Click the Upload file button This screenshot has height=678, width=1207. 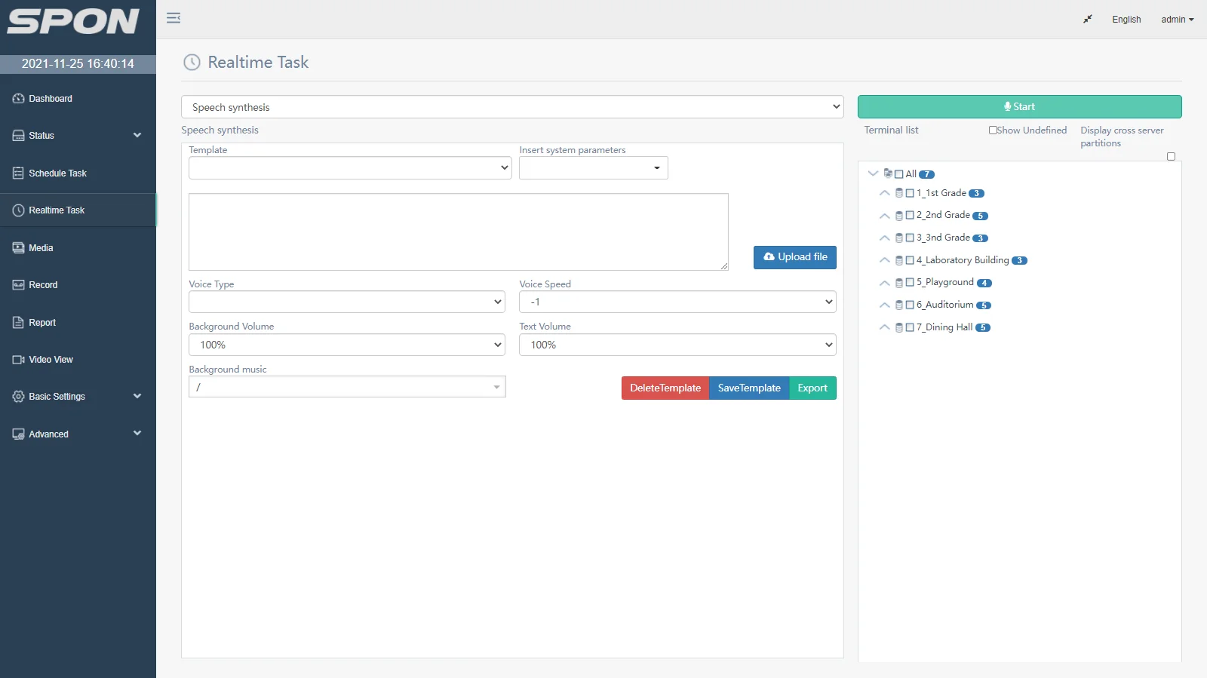click(x=794, y=257)
